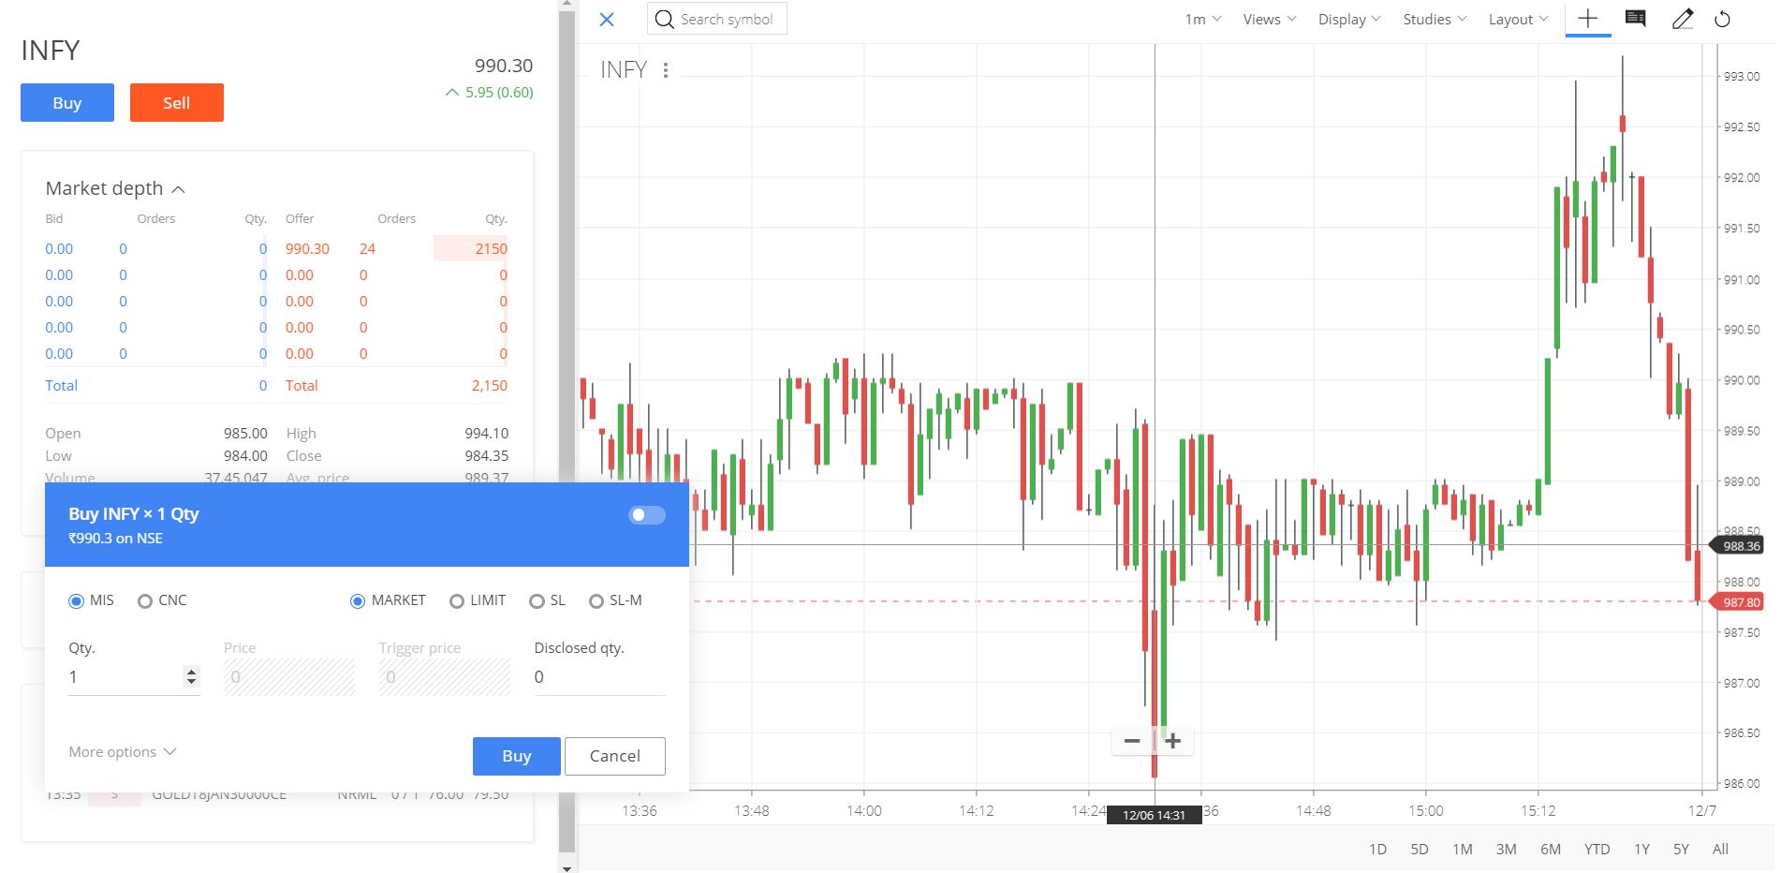Select the crosshair tool icon

pos(1587,18)
